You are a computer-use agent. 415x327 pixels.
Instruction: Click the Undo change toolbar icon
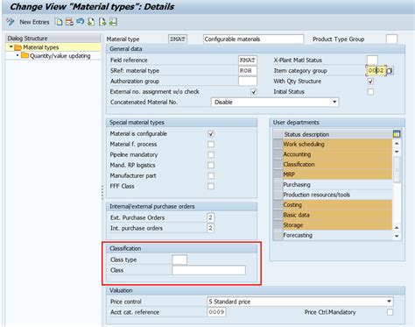click(80, 22)
